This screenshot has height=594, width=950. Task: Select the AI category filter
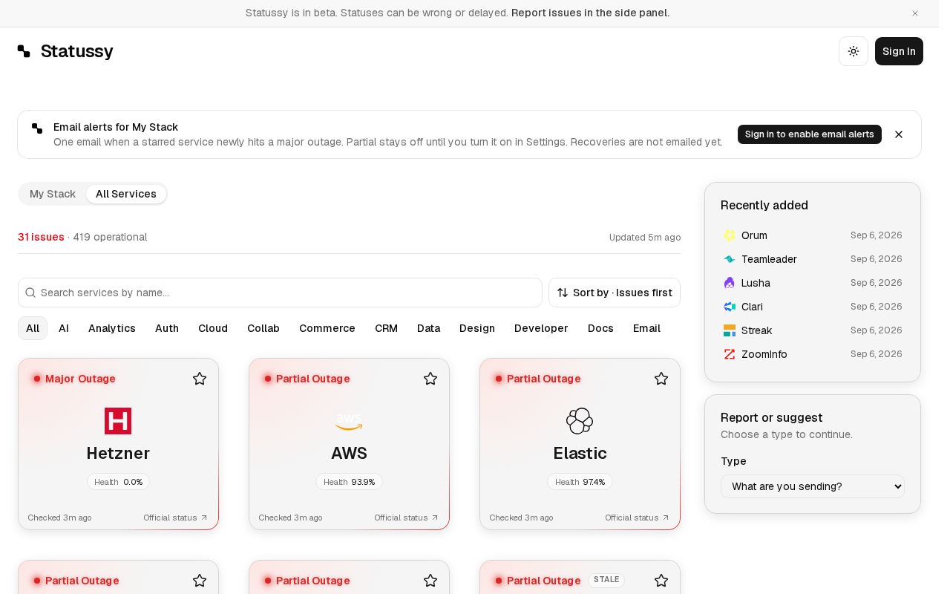[64, 328]
